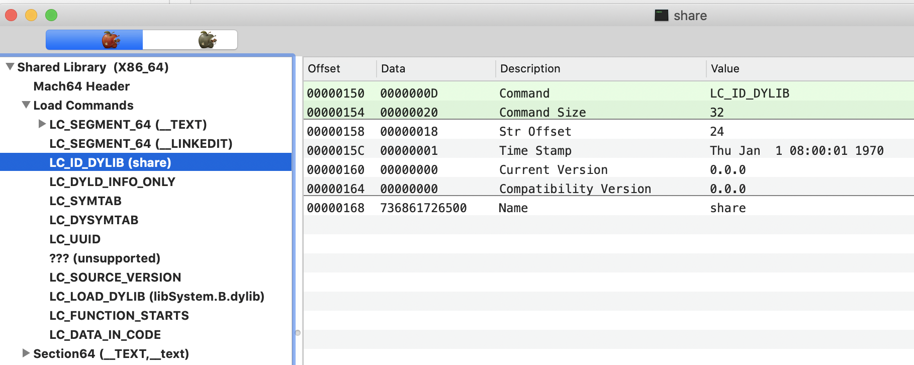This screenshot has height=365, width=914.
Task: Click the Value column header
Action: (724, 69)
